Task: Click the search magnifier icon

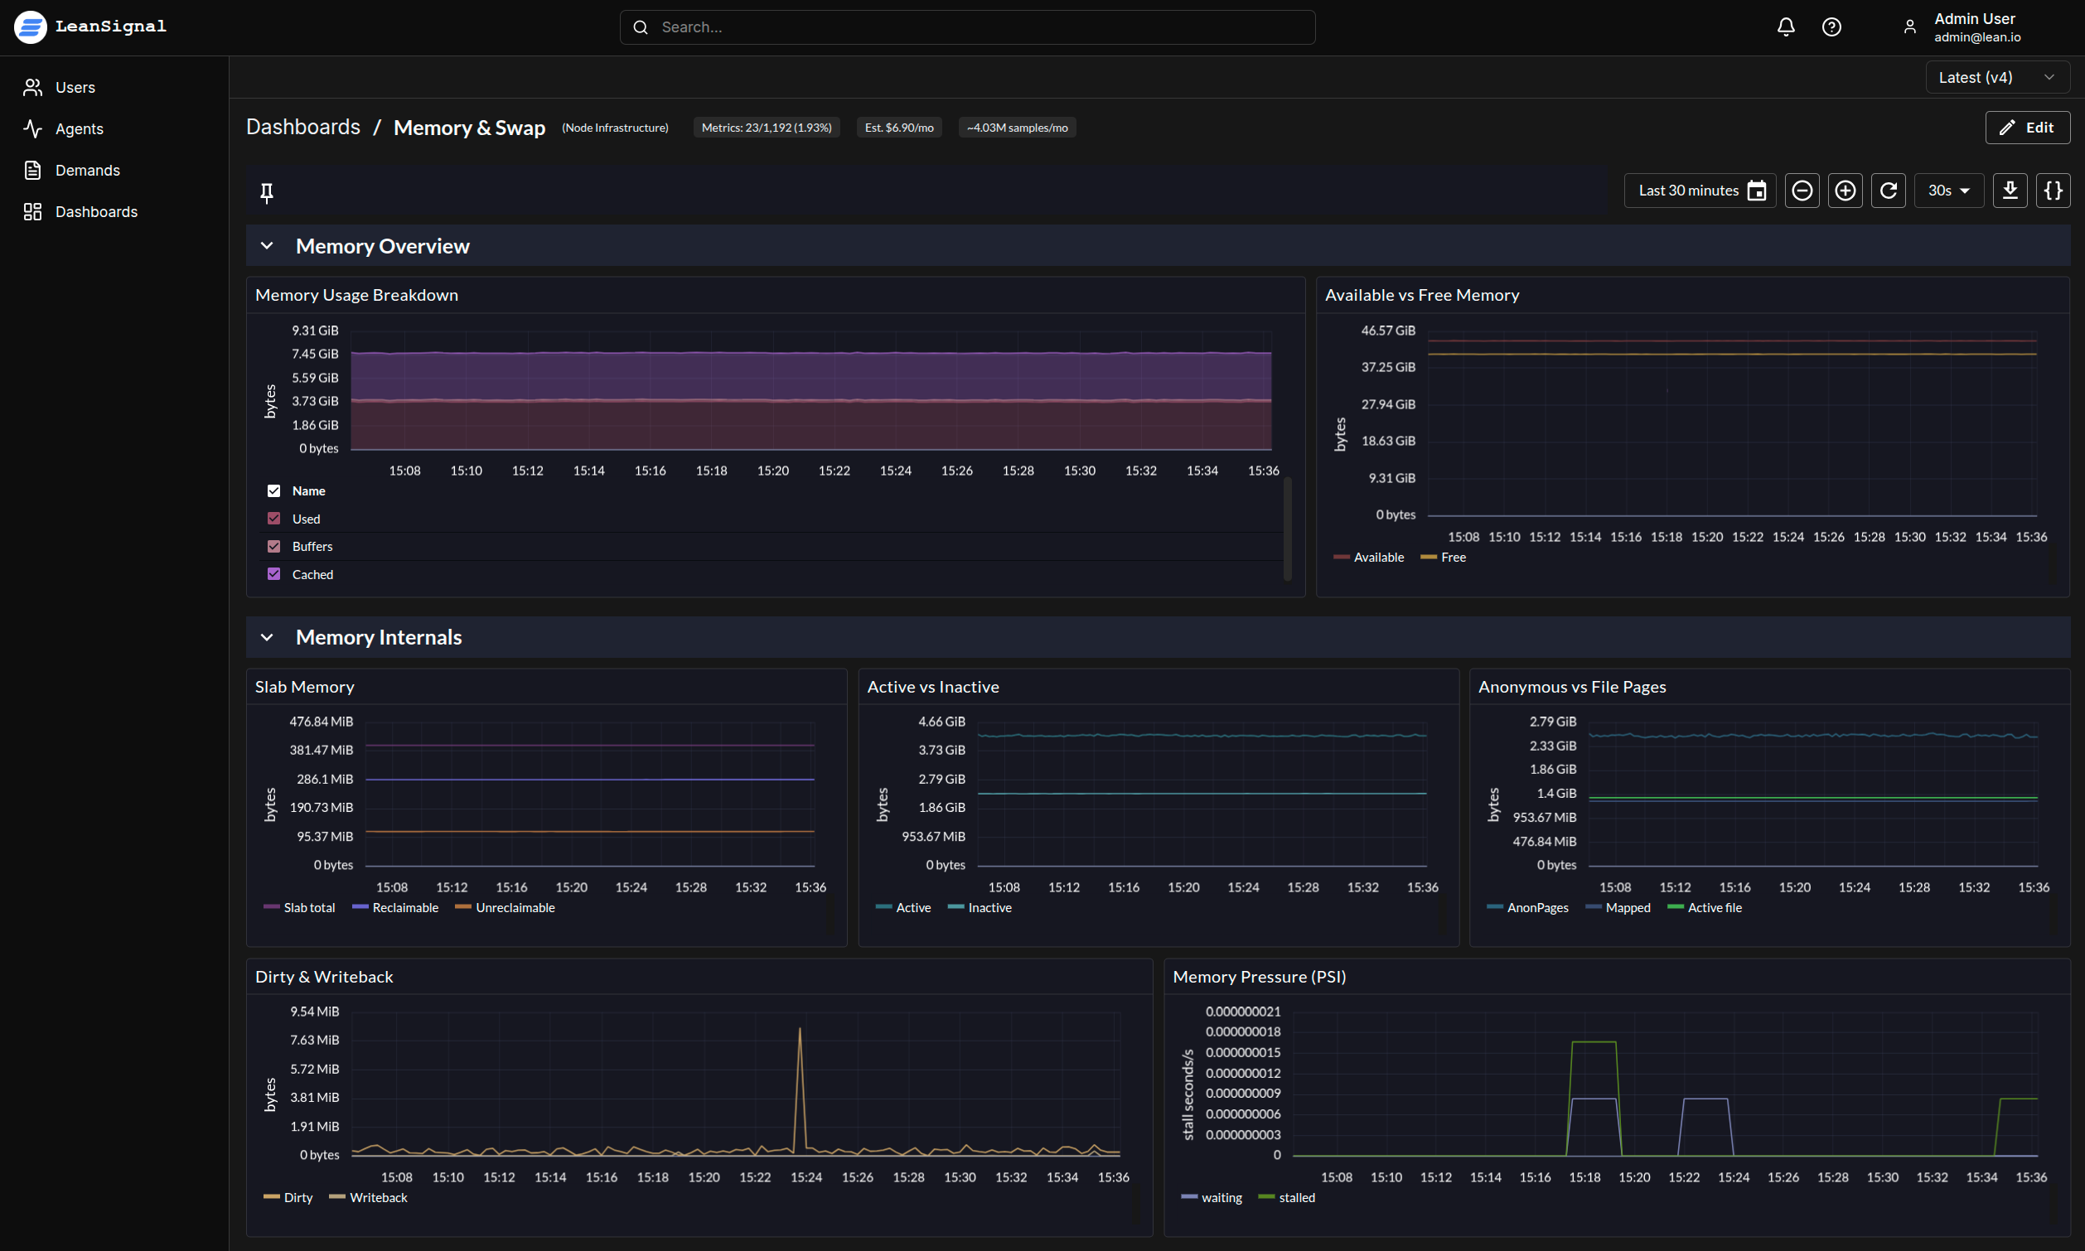Action: coord(641,27)
